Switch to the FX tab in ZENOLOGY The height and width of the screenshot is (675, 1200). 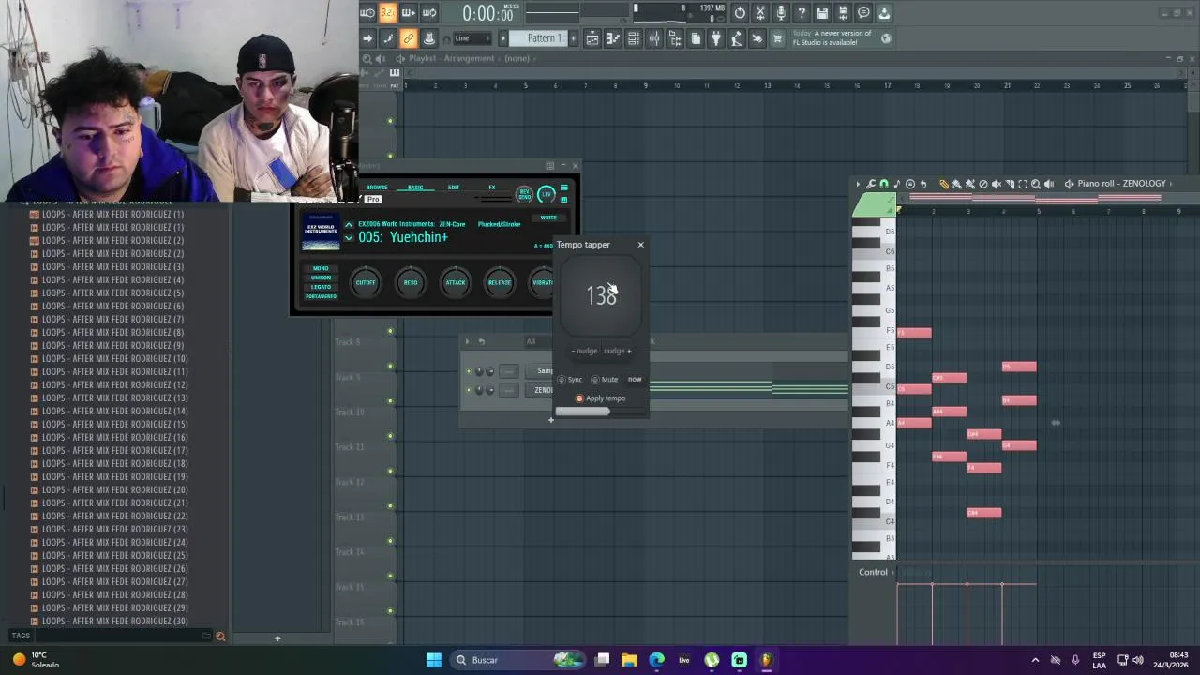492,187
